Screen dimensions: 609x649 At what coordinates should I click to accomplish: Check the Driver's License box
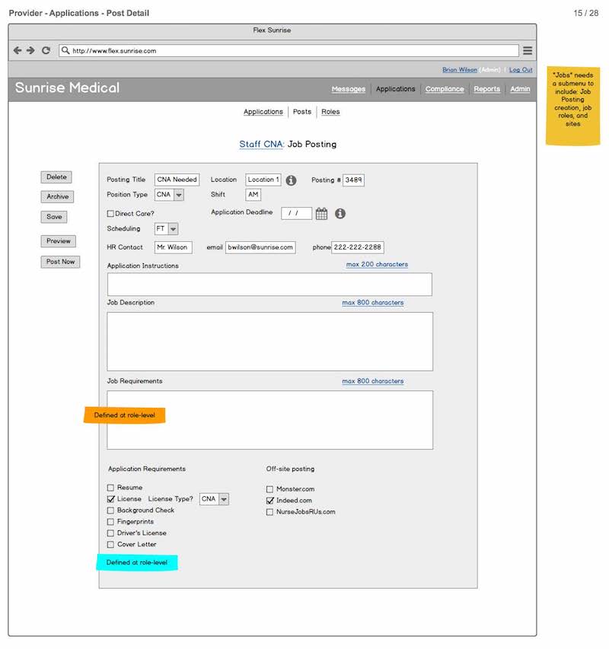pos(110,533)
